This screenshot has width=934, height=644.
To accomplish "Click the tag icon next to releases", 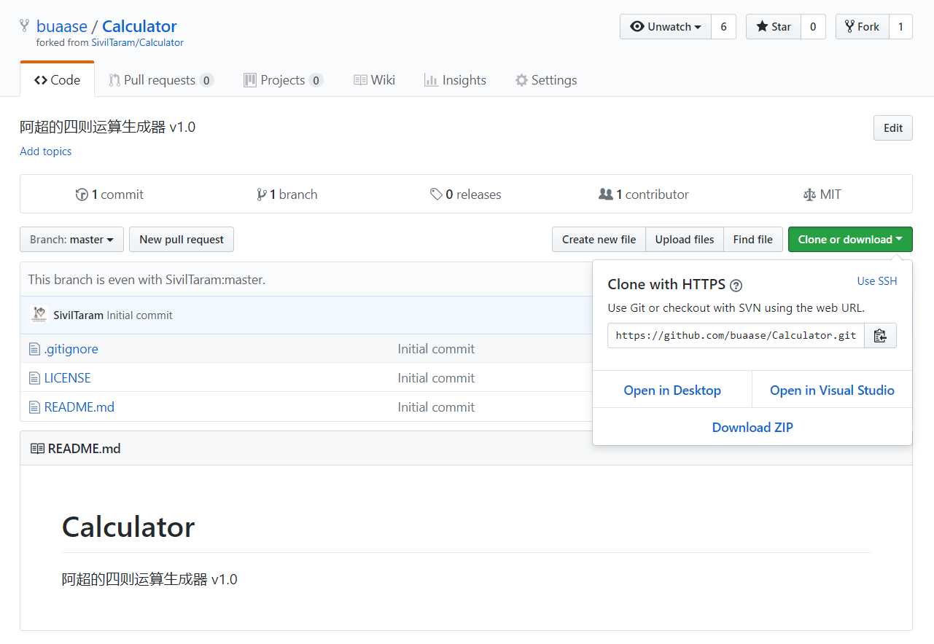I will point(436,195).
